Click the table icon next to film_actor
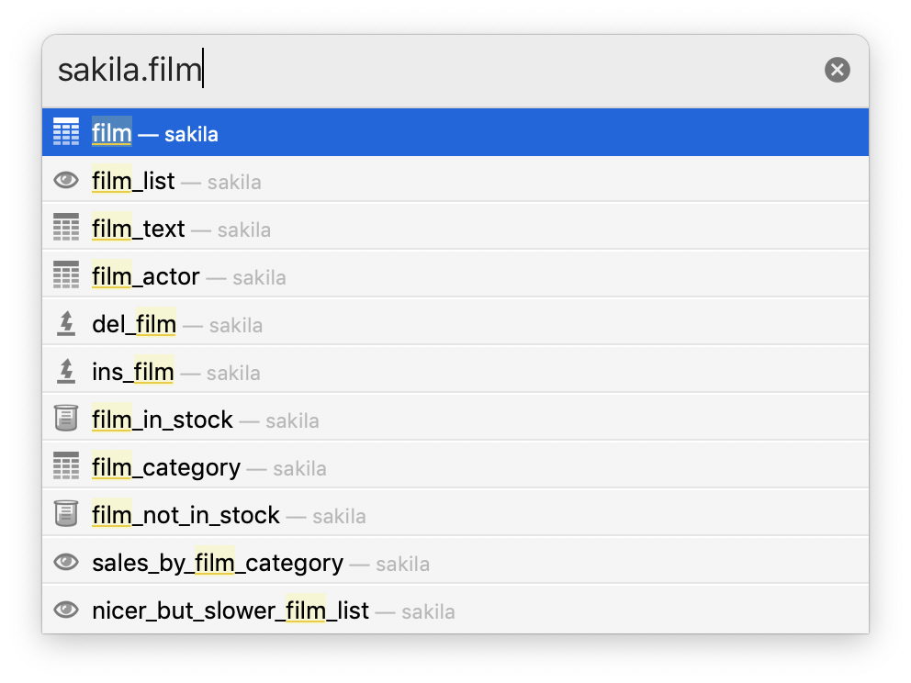 click(66, 274)
